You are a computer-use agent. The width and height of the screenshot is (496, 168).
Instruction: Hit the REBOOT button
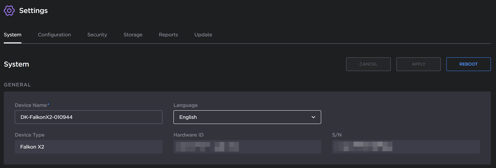[x=468, y=64]
